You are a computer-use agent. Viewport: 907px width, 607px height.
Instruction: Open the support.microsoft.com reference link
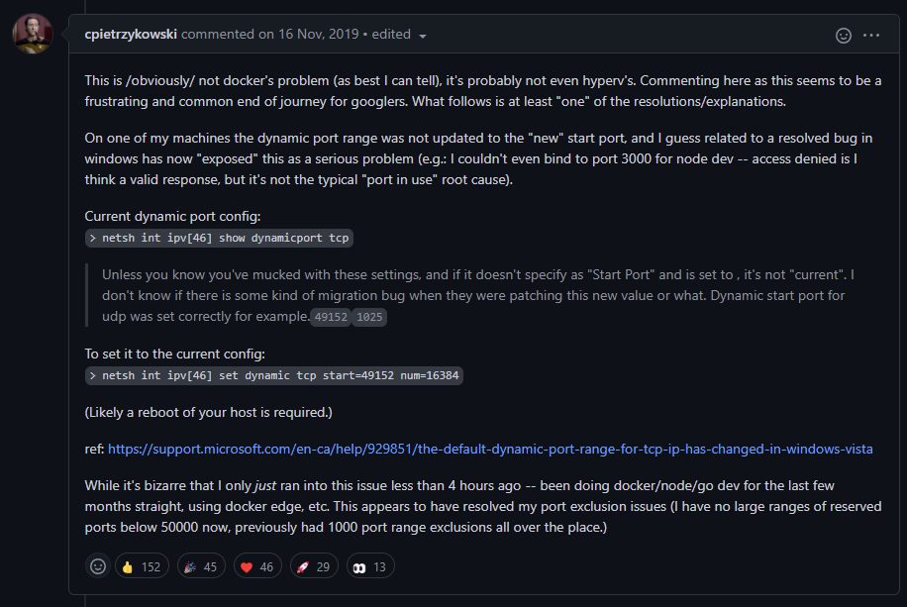[490, 449]
